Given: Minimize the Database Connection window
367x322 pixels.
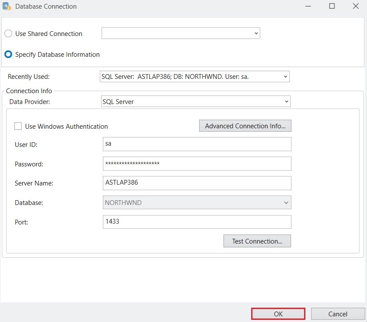Looking at the screenshot, I should (x=308, y=7).
